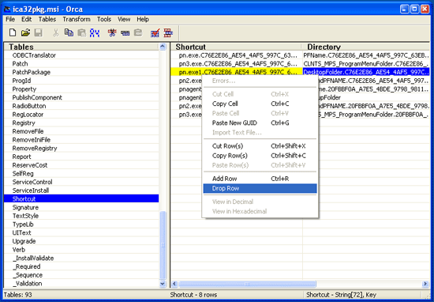Choose Copy Row(s) in the context menu

pyautogui.click(x=260, y=156)
